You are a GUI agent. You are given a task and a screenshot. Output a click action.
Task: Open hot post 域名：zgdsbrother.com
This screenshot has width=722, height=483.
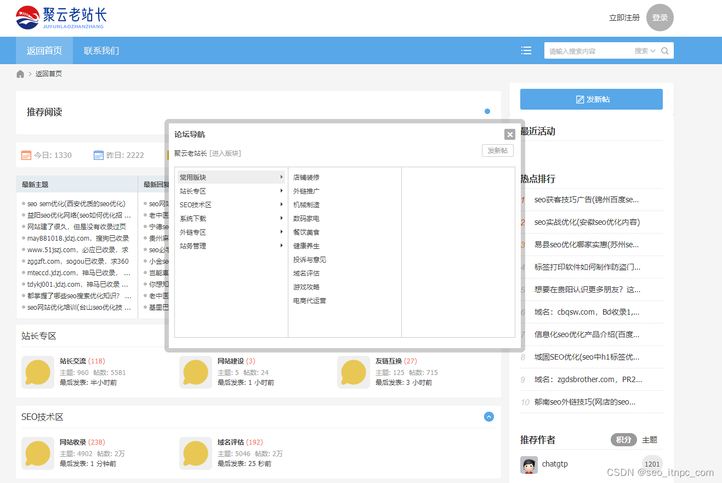pos(588,379)
